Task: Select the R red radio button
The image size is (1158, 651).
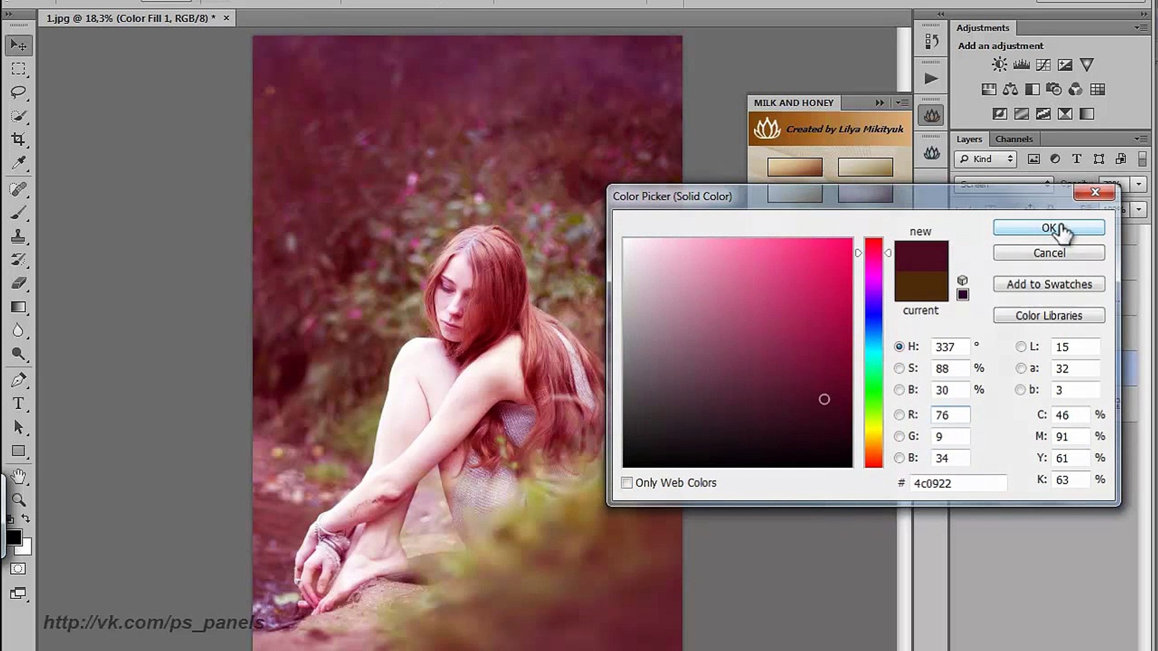Action: (x=899, y=415)
